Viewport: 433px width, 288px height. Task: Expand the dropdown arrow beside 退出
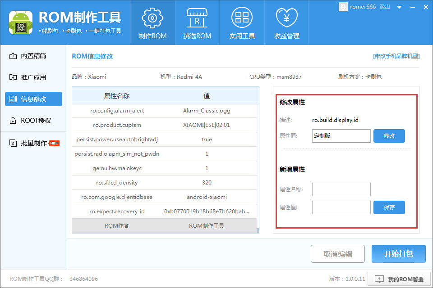tap(399, 7)
